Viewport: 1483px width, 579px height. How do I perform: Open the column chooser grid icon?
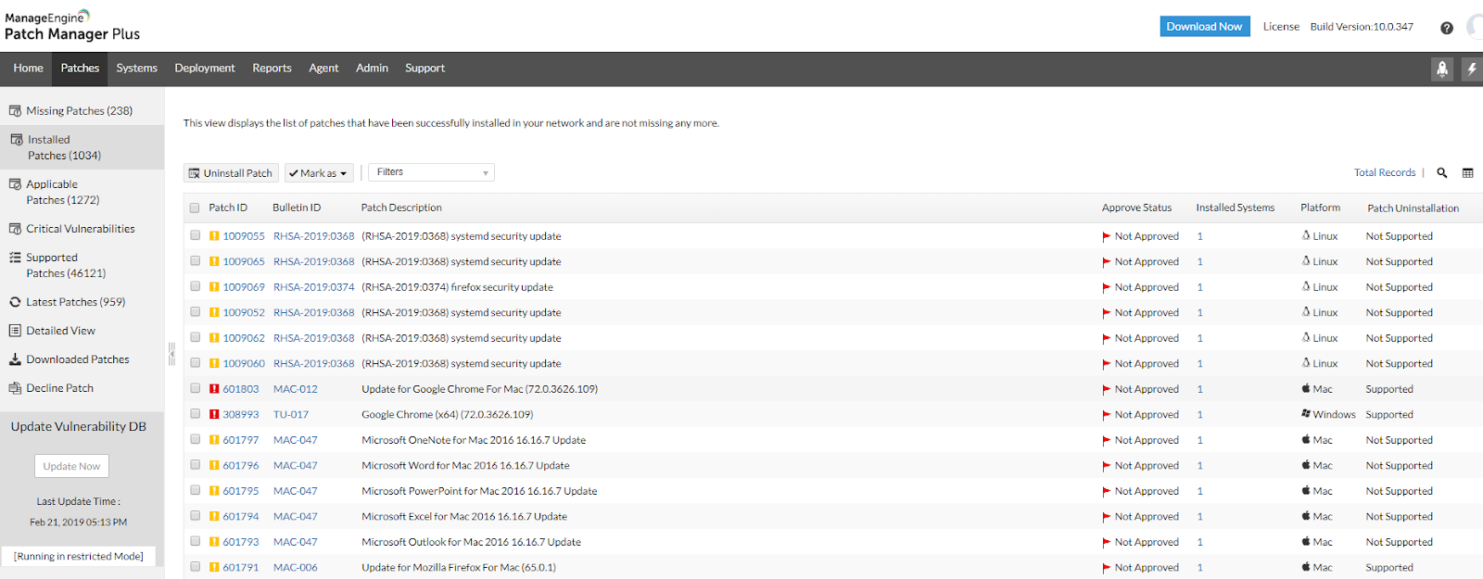click(x=1468, y=172)
